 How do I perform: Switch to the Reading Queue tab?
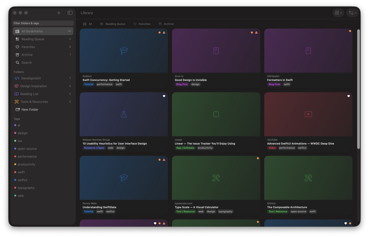[113, 24]
